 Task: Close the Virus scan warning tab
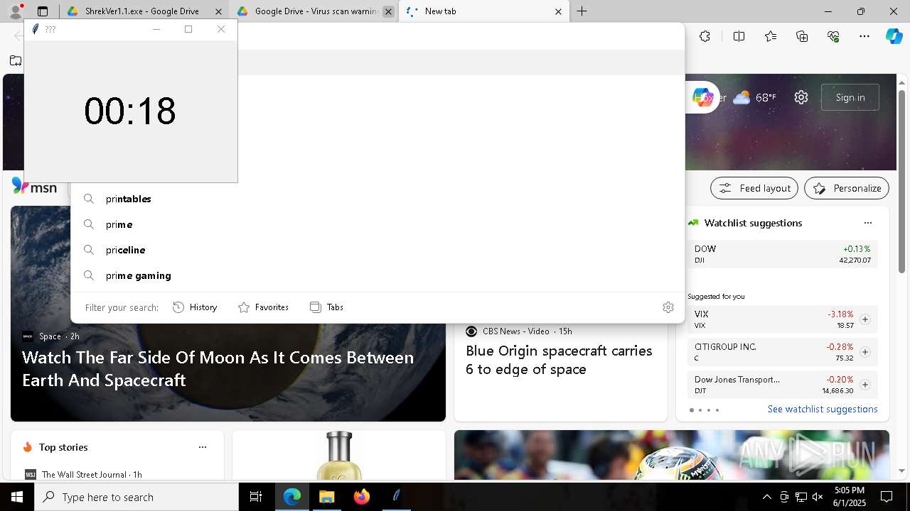point(388,11)
